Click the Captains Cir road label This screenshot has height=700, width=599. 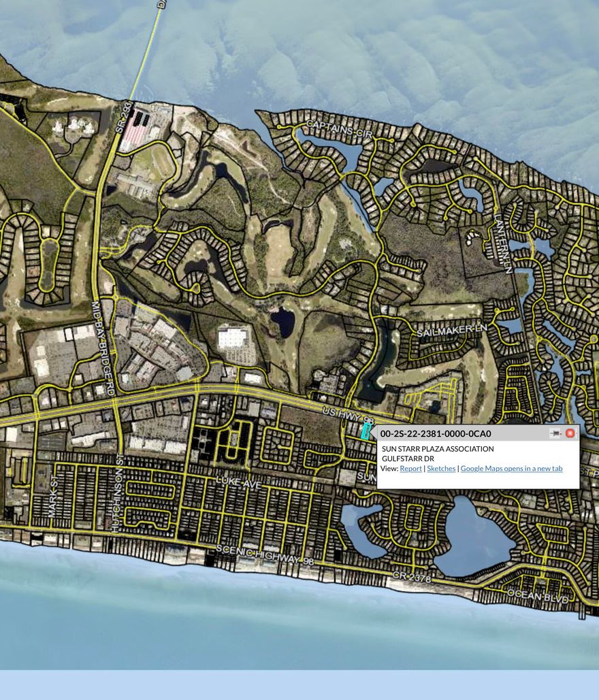[339, 129]
